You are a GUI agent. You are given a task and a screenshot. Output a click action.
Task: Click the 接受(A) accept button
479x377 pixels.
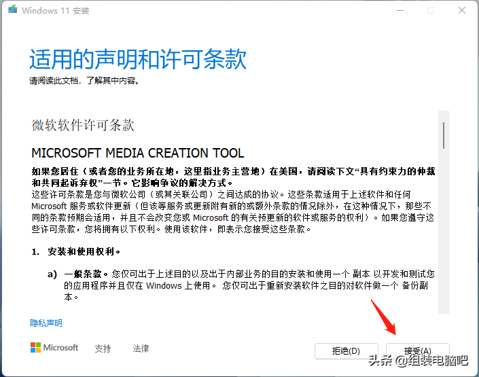418,351
